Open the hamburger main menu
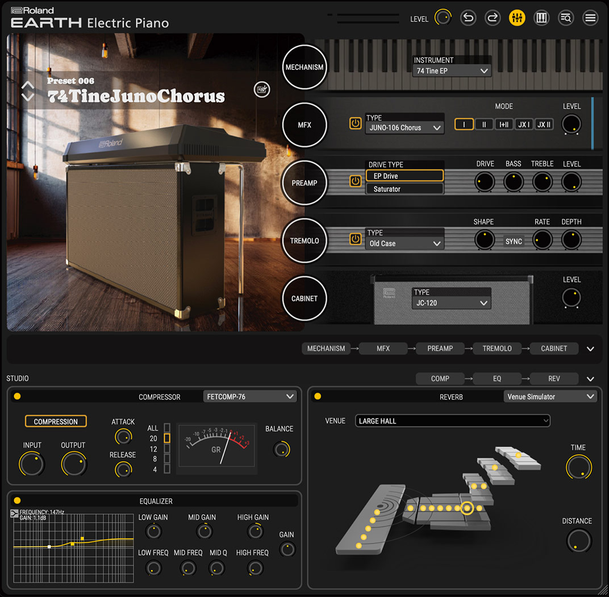The height and width of the screenshot is (597, 609). 590,18
